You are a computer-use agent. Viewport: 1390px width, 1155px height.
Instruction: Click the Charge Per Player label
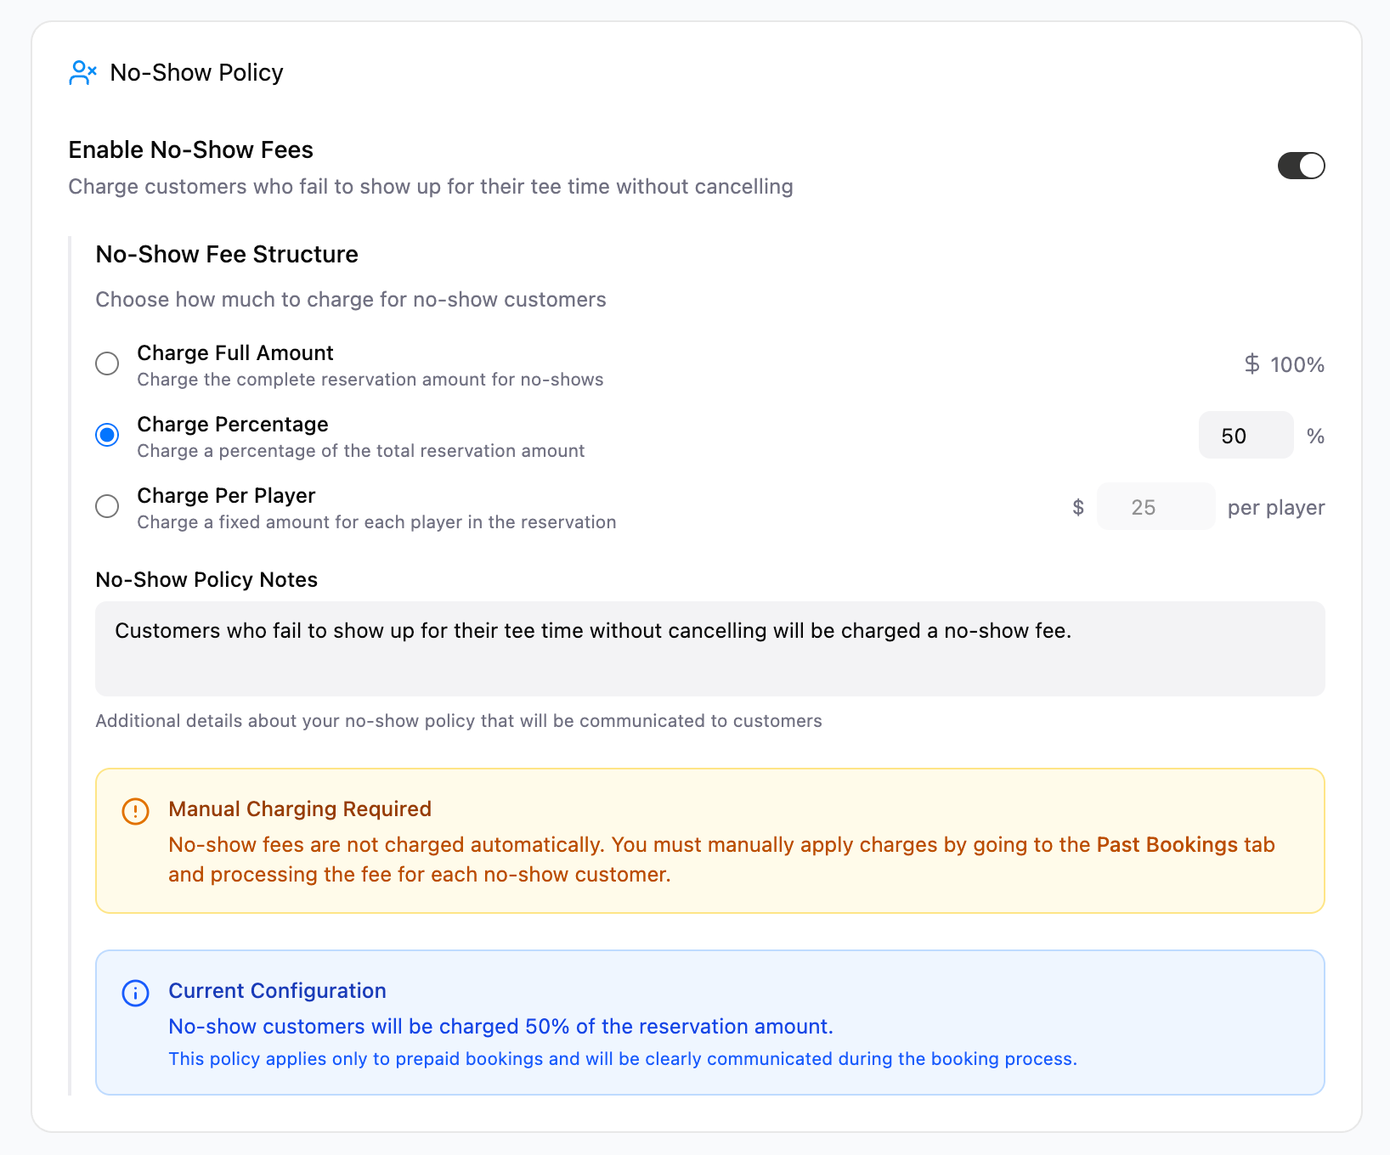[x=226, y=495]
